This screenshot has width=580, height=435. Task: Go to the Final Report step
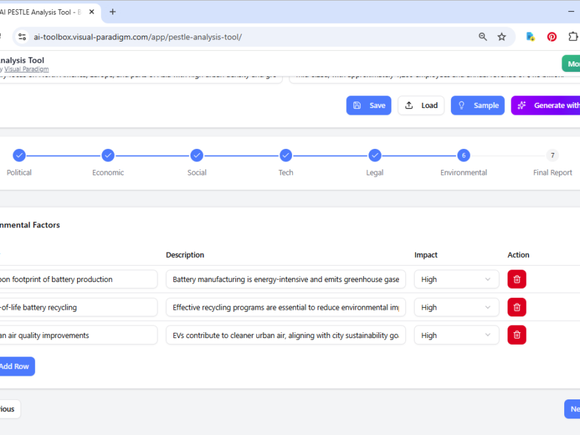coord(552,155)
